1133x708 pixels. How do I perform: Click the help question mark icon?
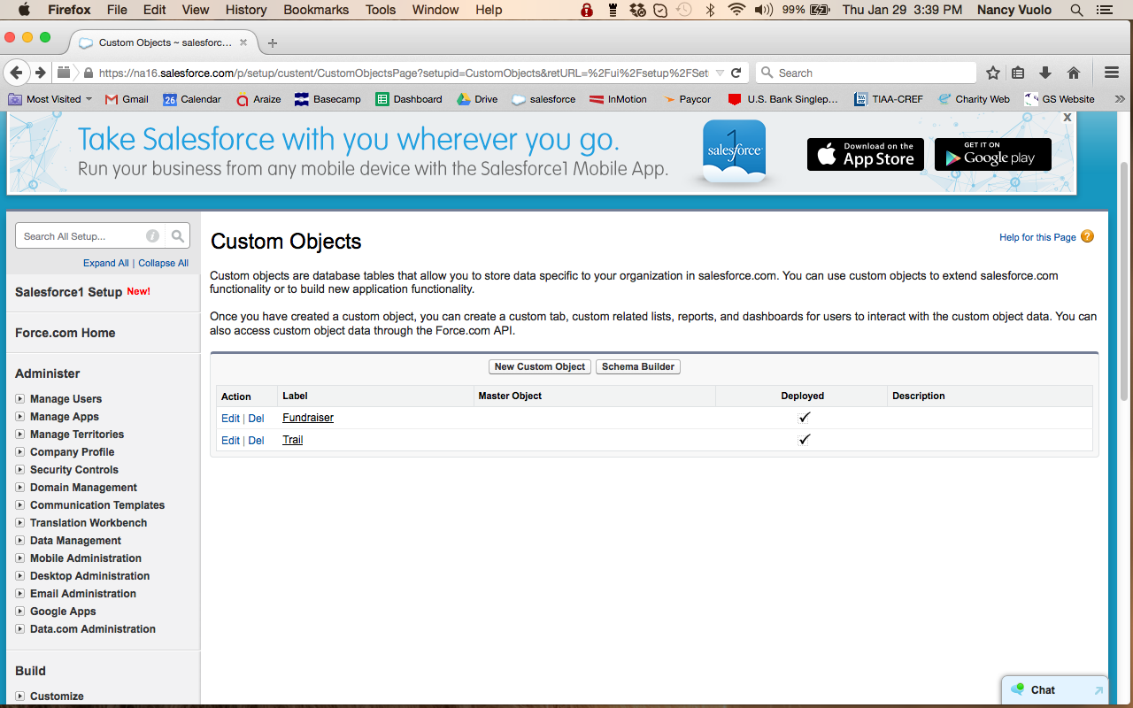click(x=1088, y=236)
